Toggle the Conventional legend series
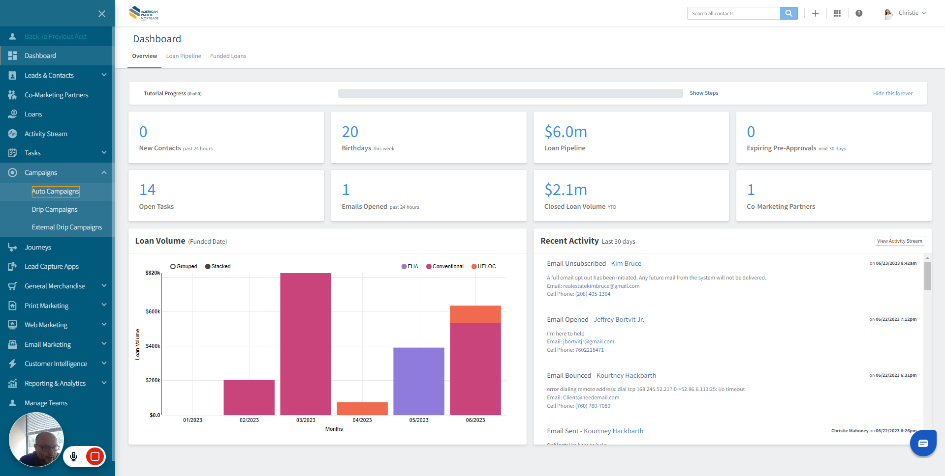 (445, 266)
